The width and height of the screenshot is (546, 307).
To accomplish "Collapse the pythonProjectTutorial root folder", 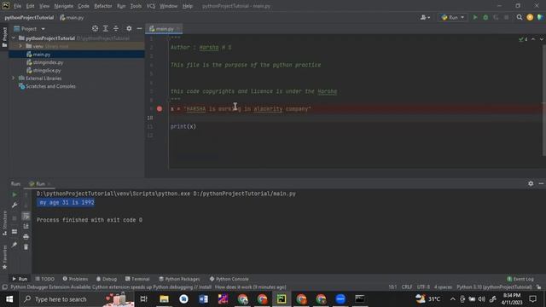I will (x=14, y=38).
